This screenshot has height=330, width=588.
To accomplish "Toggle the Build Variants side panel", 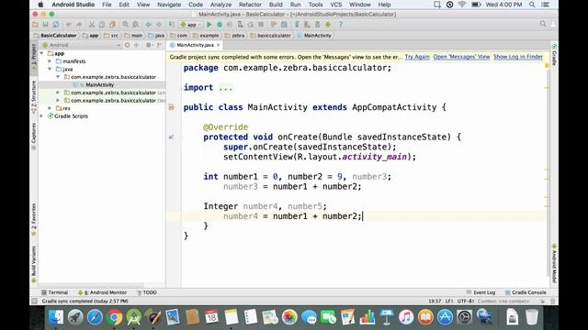I will [34, 264].
